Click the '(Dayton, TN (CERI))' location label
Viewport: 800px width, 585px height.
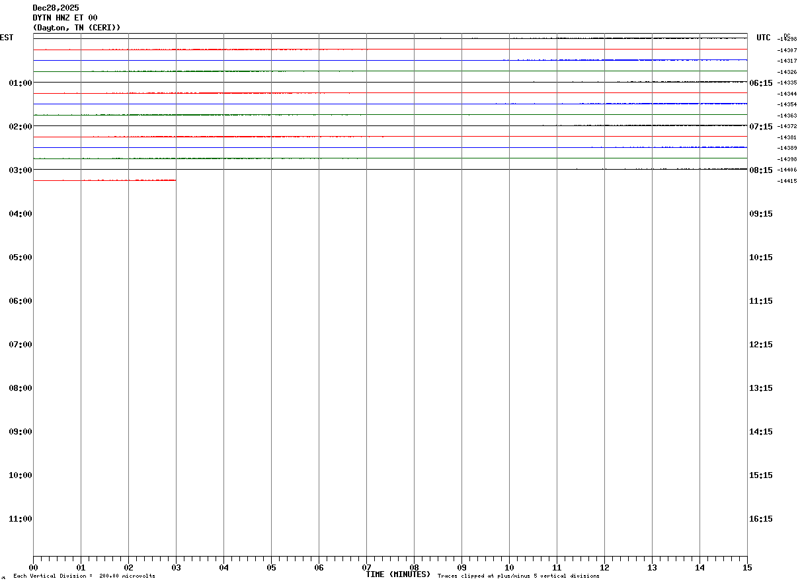[77, 28]
